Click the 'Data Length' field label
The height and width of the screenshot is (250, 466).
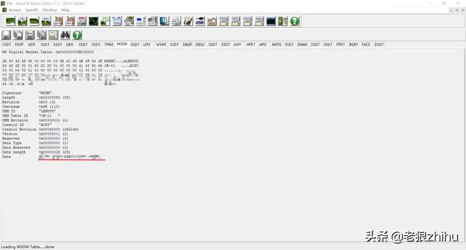point(14,152)
